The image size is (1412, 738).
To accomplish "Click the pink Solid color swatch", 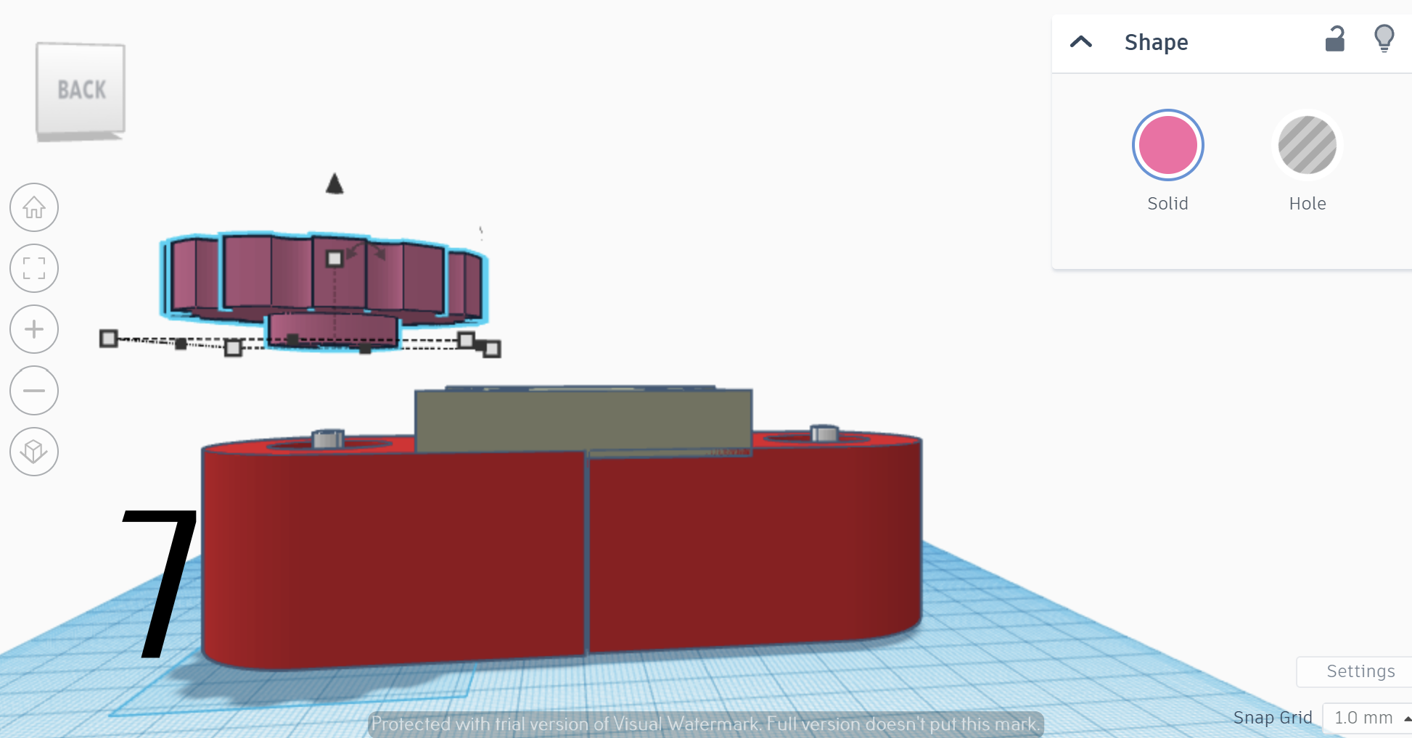I will (x=1167, y=145).
